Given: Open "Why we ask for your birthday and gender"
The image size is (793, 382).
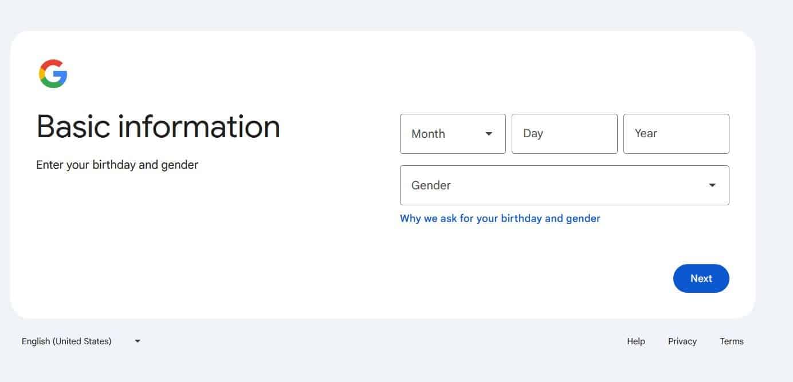Looking at the screenshot, I should (500, 218).
